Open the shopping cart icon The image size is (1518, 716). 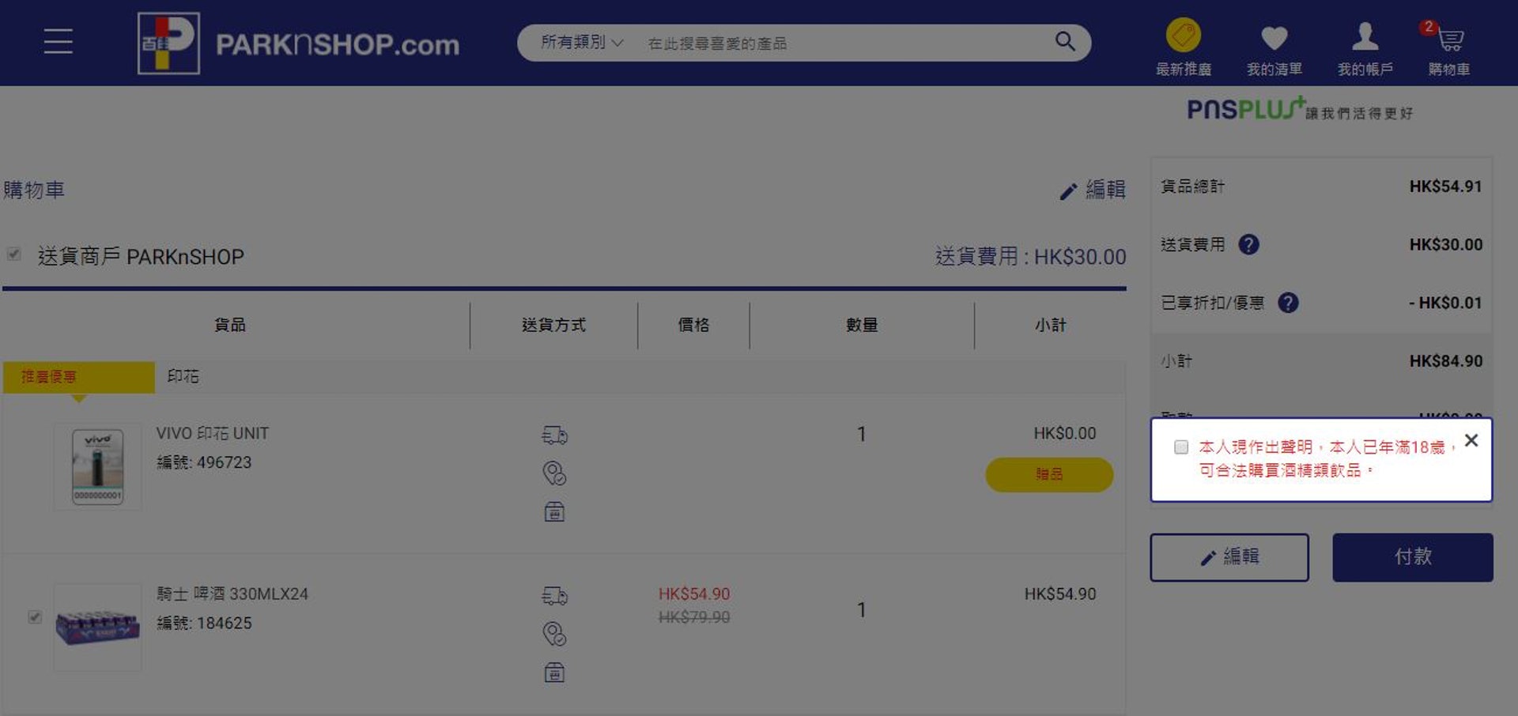(1449, 39)
